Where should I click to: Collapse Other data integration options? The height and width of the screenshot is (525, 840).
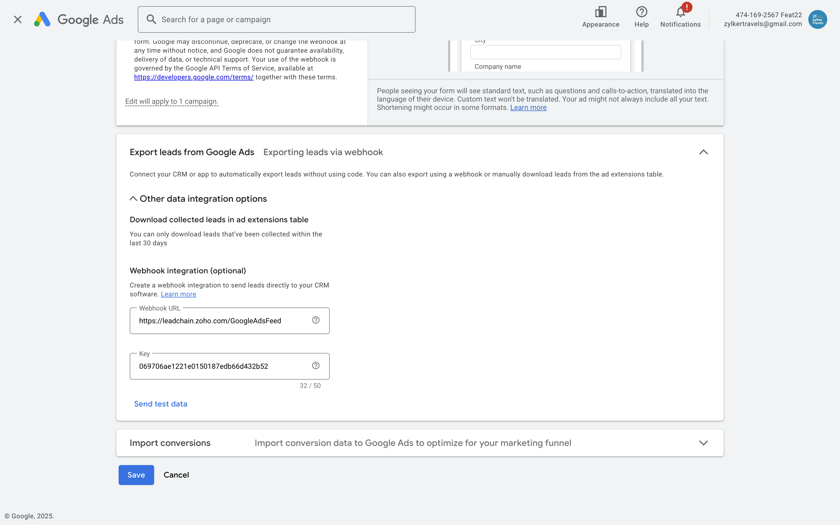pos(133,199)
